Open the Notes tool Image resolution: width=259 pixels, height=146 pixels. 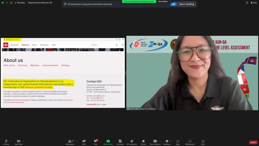pos(203,141)
